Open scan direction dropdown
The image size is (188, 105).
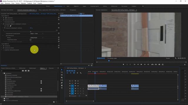coord(37,34)
